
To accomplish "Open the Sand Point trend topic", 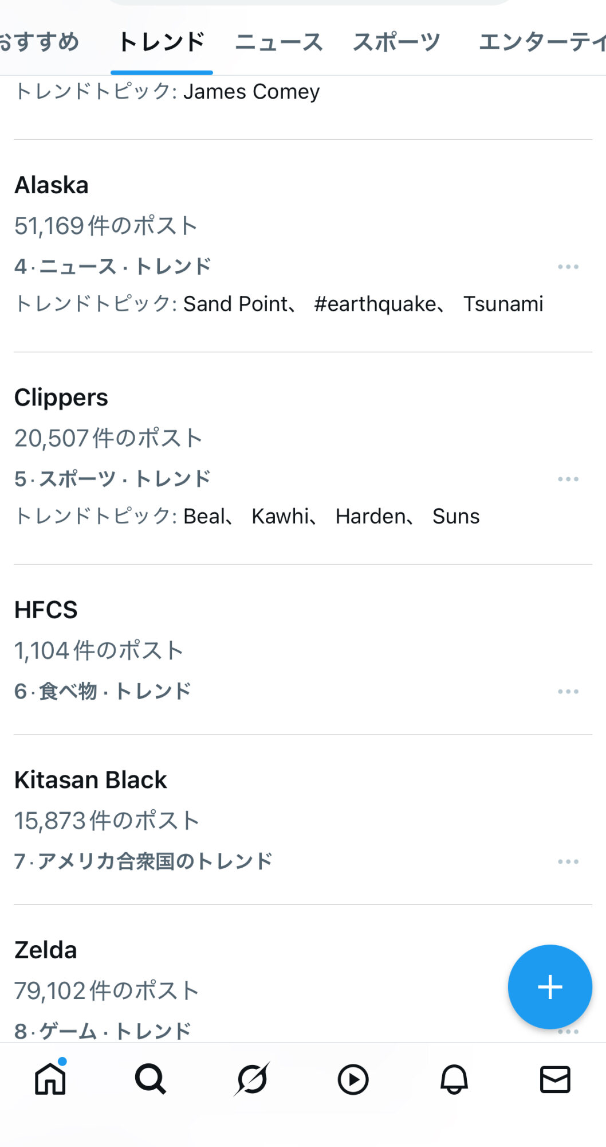I will (x=236, y=304).
